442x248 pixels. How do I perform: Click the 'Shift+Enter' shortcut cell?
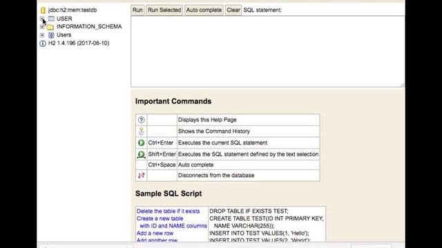point(162,154)
